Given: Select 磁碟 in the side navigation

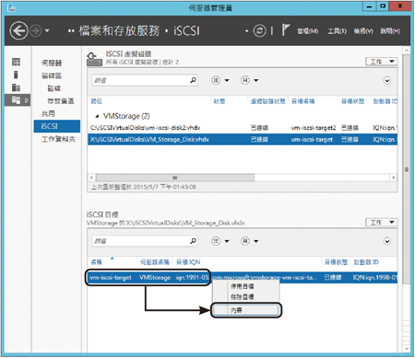Looking at the screenshot, I should click(x=53, y=88).
